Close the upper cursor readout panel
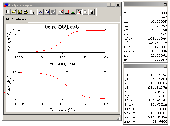 tap(165, 4)
